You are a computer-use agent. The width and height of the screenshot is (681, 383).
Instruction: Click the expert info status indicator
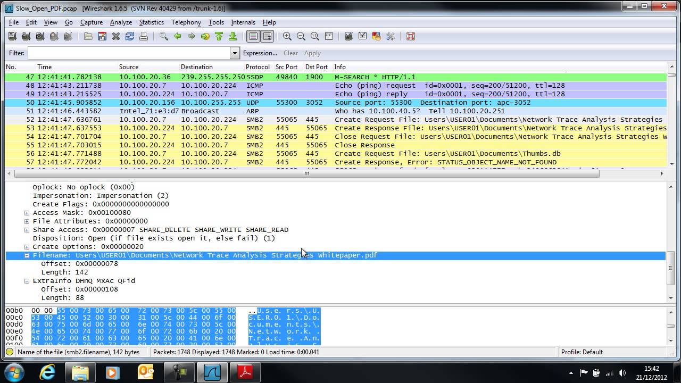tap(10, 352)
